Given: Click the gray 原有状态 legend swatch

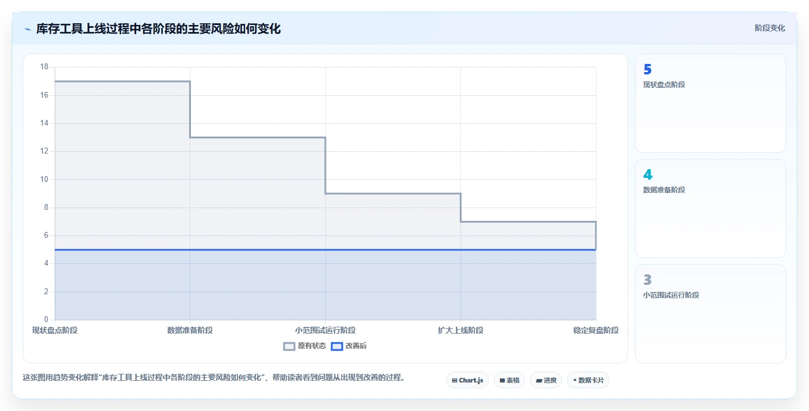Looking at the screenshot, I should [x=289, y=346].
